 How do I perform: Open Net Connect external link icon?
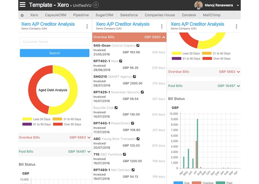click(133, 170)
